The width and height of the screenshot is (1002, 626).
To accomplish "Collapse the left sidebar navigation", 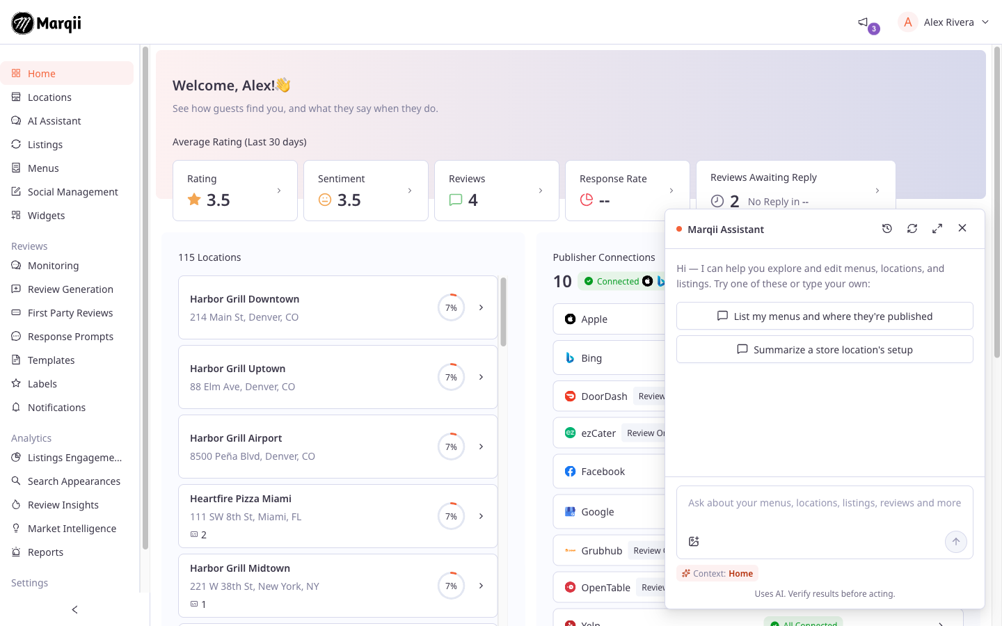I will pyautogui.click(x=75, y=610).
